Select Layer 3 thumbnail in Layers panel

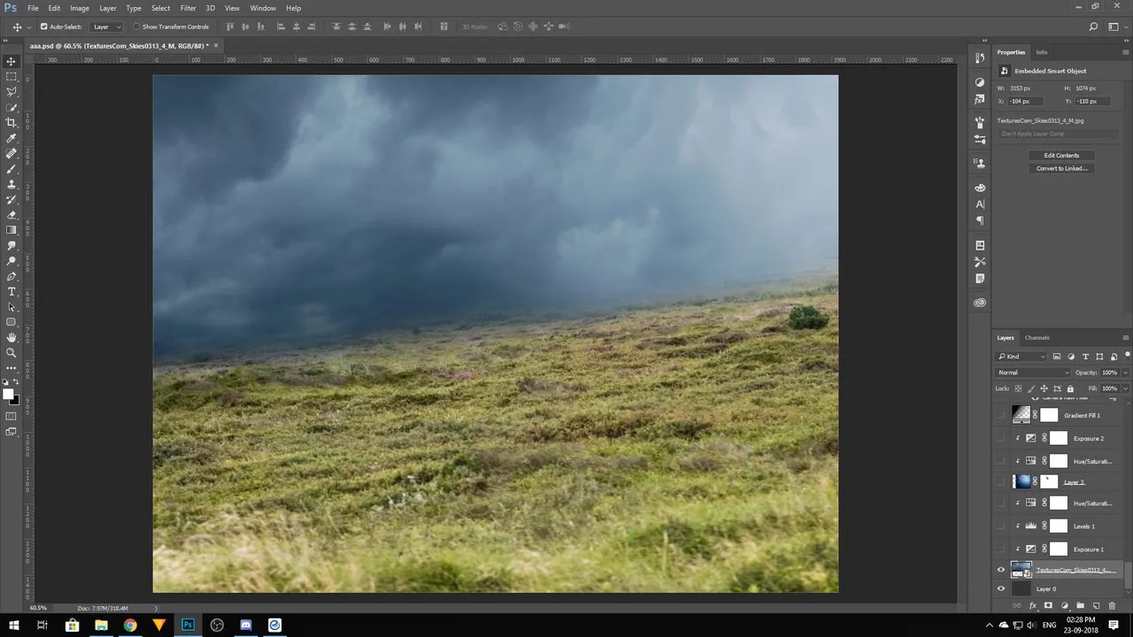click(1021, 481)
